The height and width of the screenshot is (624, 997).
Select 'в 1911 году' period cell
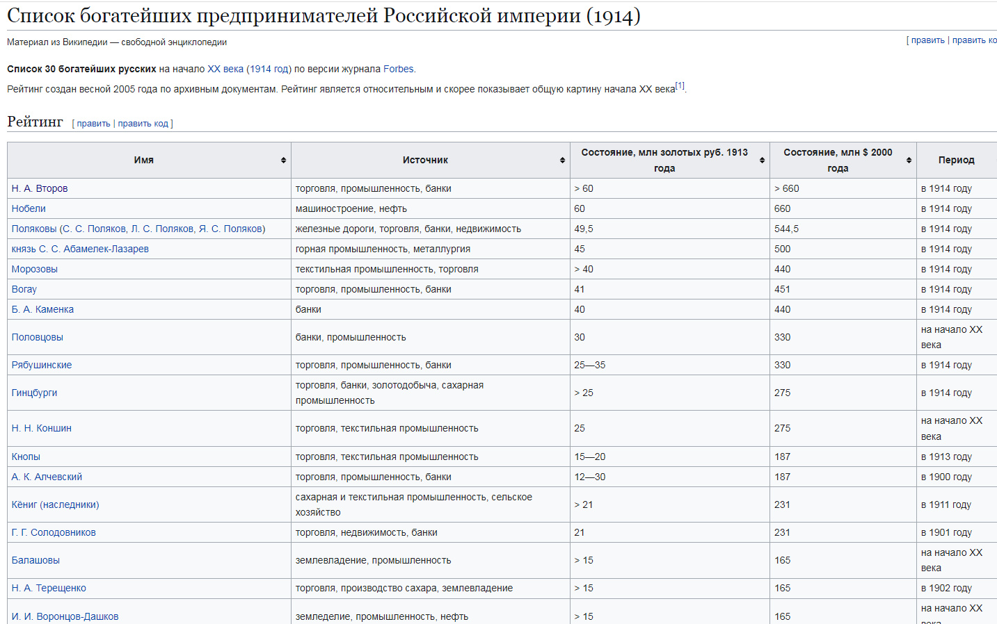click(x=957, y=504)
